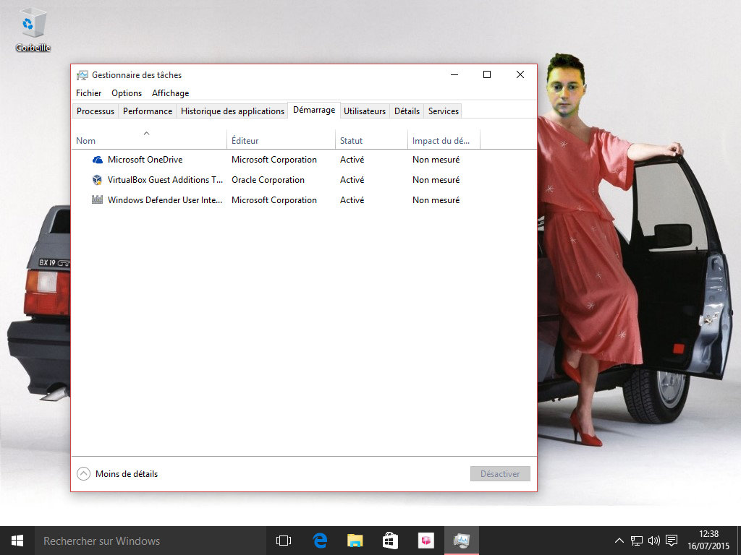This screenshot has height=555, width=741.
Task: Click the Task Manager title bar icon
Action: pyautogui.click(x=82, y=75)
